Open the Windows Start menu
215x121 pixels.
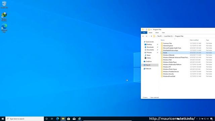click(3, 119)
